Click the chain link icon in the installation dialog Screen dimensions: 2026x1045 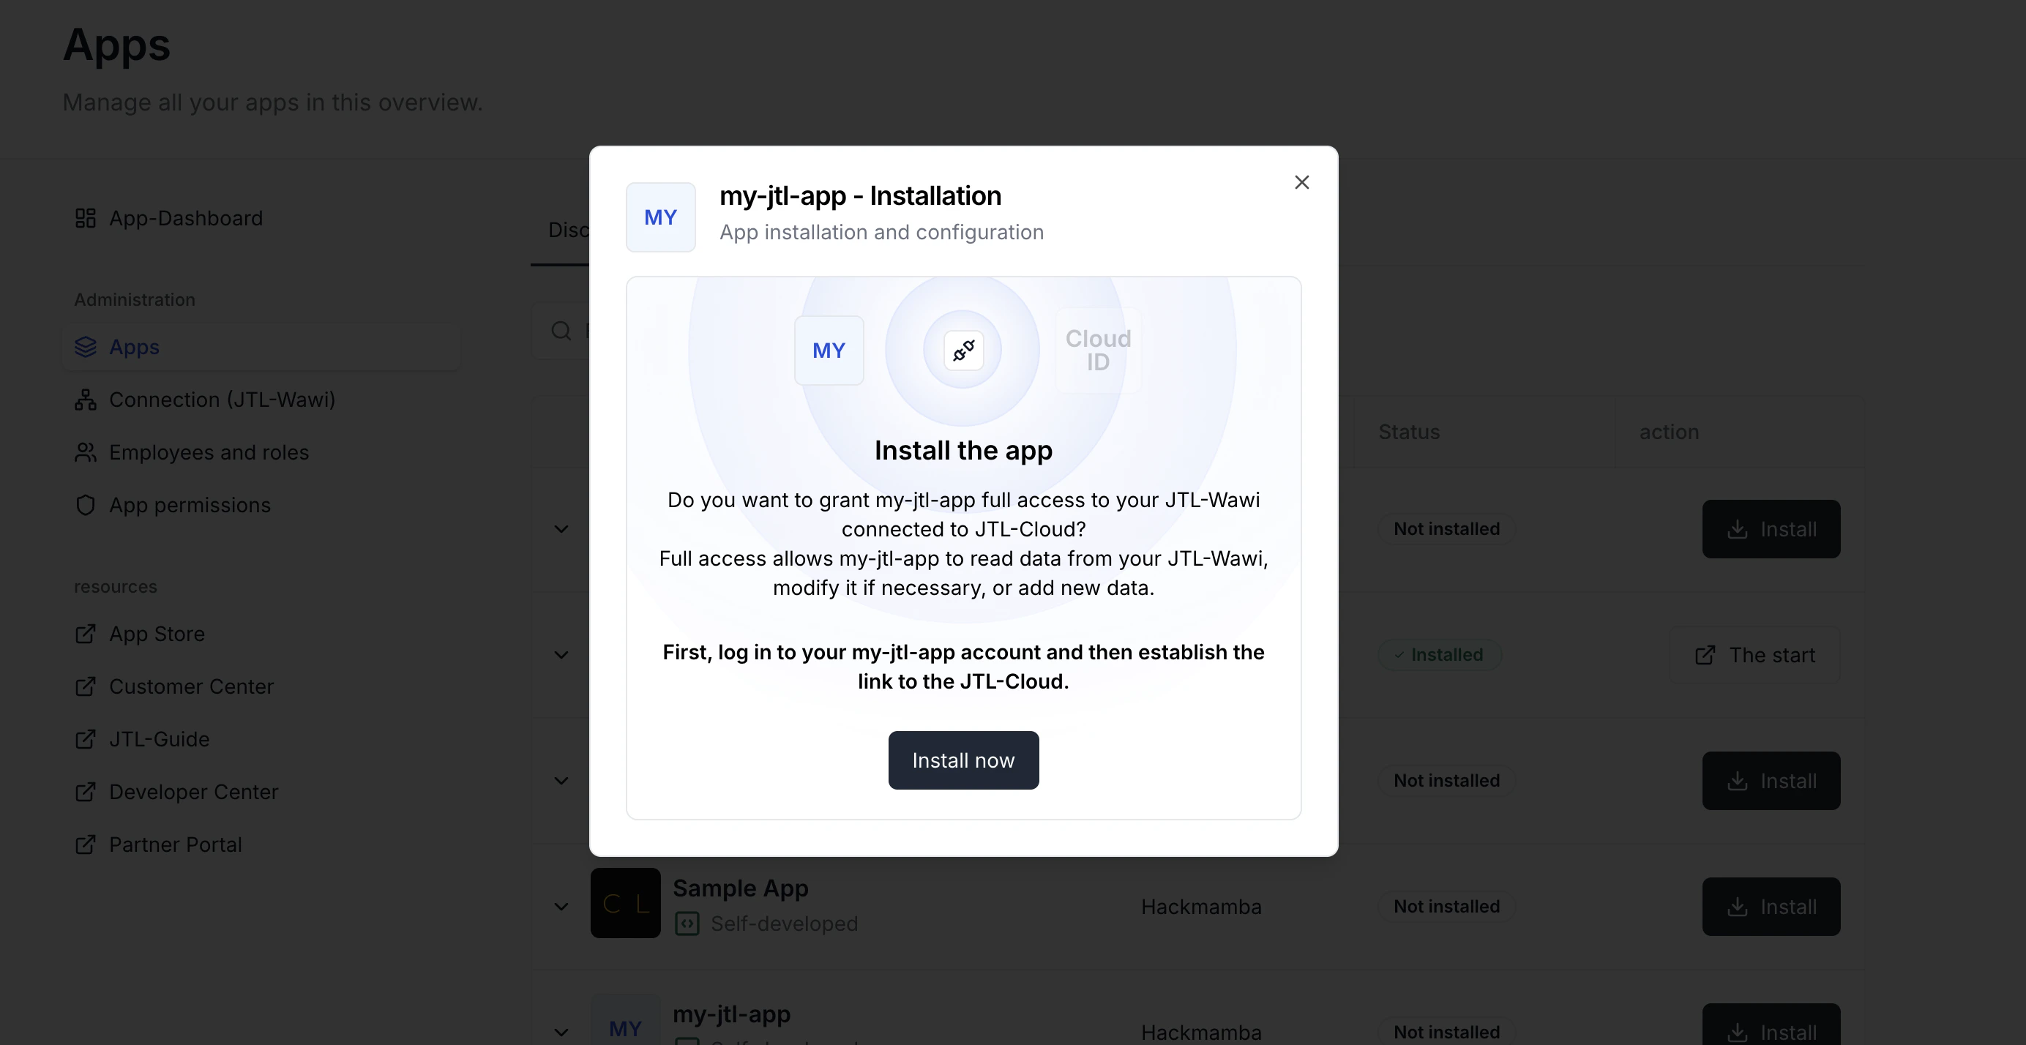(962, 350)
